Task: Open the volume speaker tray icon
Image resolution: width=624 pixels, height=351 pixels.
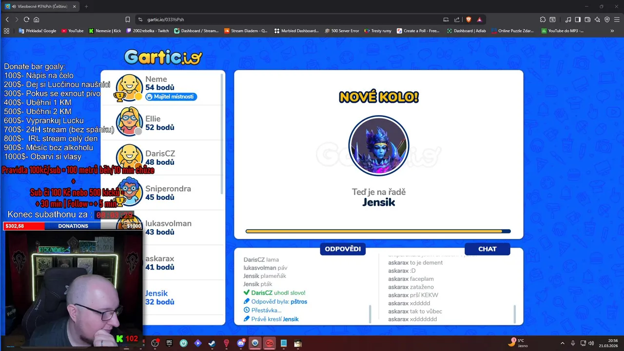Action: pyautogui.click(x=591, y=343)
